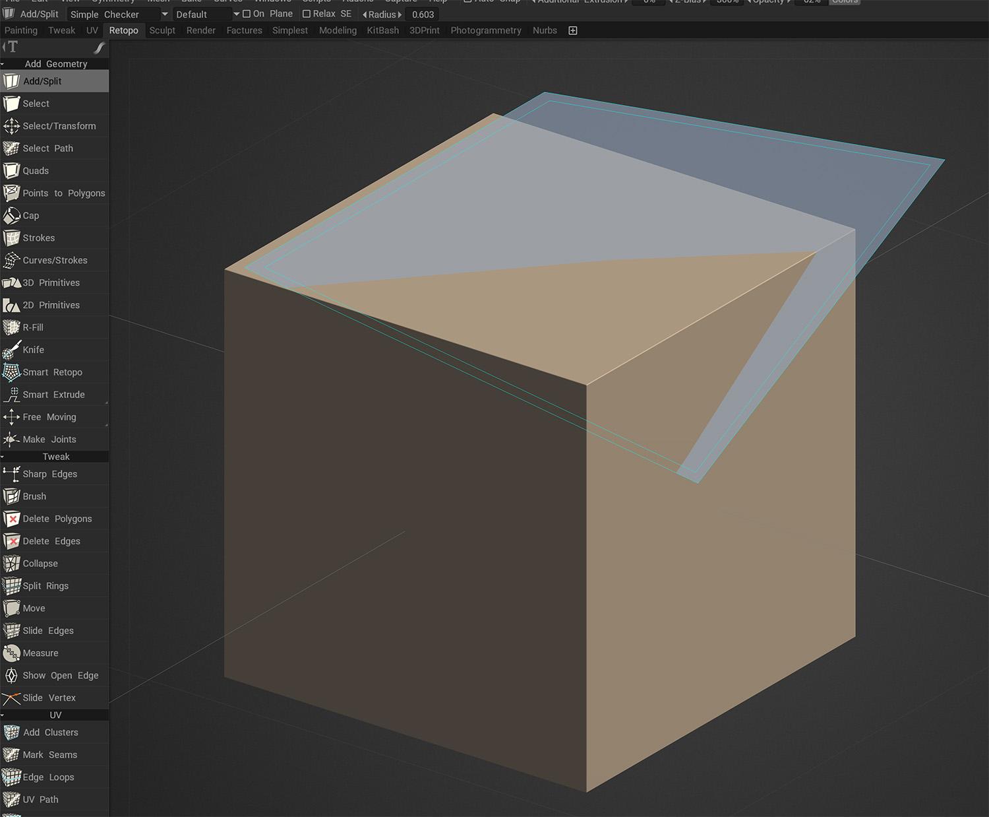Image resolution: width=989 pixels, height=817 pixels.
Task: Toggle the Relax checkbox
Action: coord(307,14)
